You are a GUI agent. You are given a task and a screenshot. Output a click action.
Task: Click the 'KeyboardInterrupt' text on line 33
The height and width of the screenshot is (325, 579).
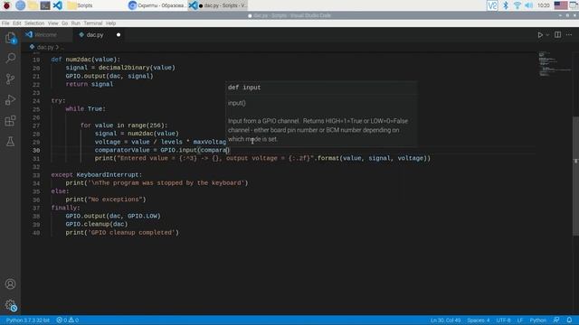108,174
